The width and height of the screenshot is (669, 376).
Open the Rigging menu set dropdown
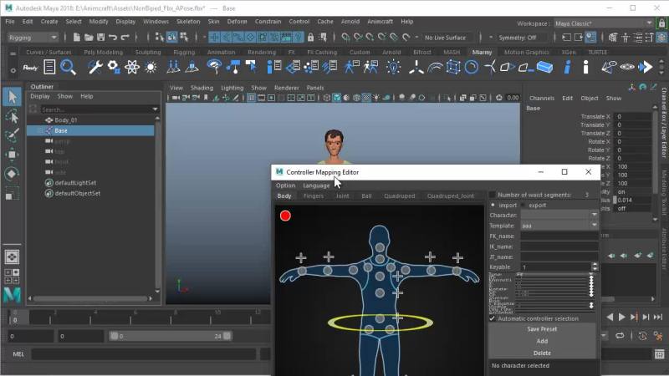[x=33, y=38]
